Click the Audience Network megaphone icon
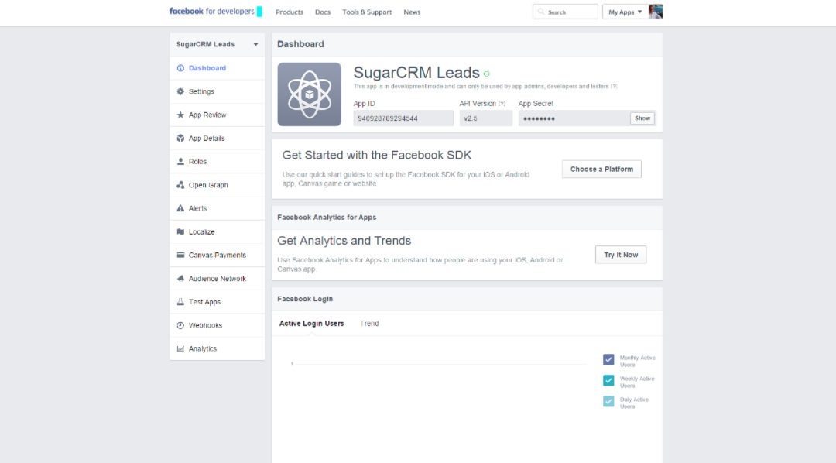Screen dimensions: 836x463 coord(180,279)
